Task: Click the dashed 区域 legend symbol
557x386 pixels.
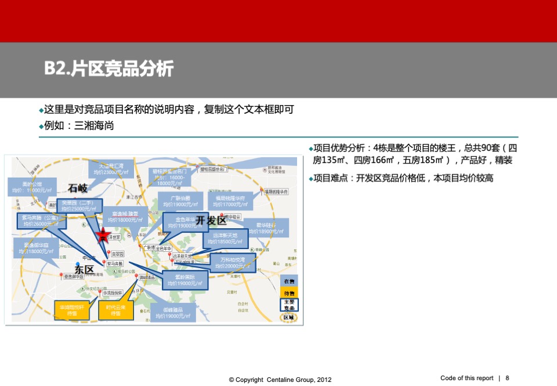Action: (289, 317)
